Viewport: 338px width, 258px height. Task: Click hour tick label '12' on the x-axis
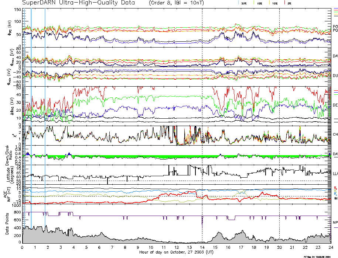[177, 247]
